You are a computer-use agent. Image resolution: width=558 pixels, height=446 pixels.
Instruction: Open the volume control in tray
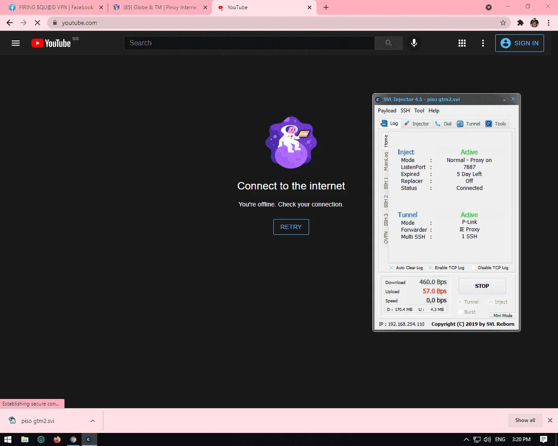[487, 439]
